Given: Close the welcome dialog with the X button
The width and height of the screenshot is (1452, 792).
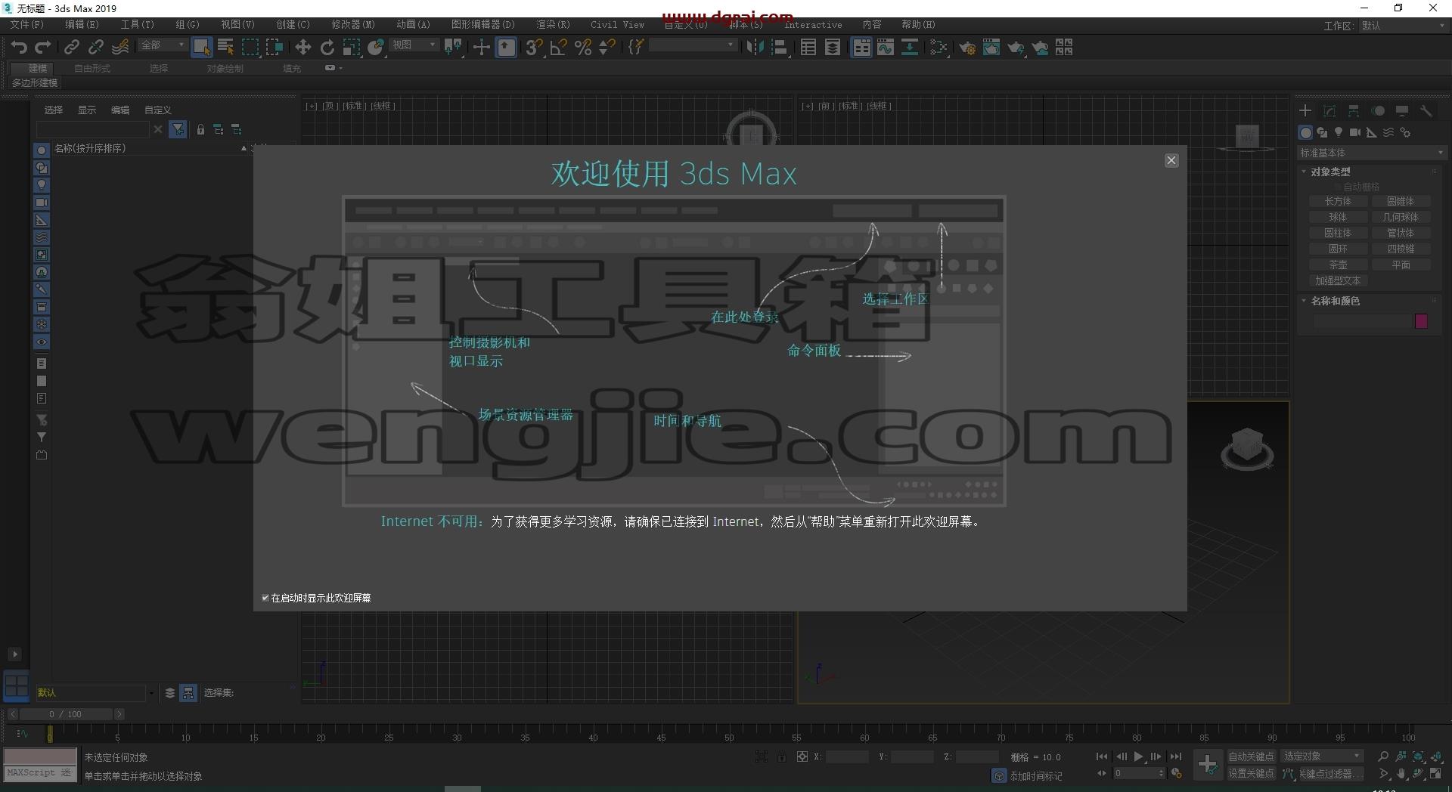Looking at the screenshot, I should point(1171,160).
